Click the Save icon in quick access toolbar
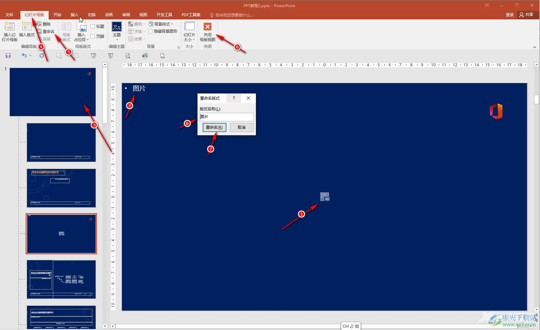This screenshot has width=540, height=330. point(8,56)
